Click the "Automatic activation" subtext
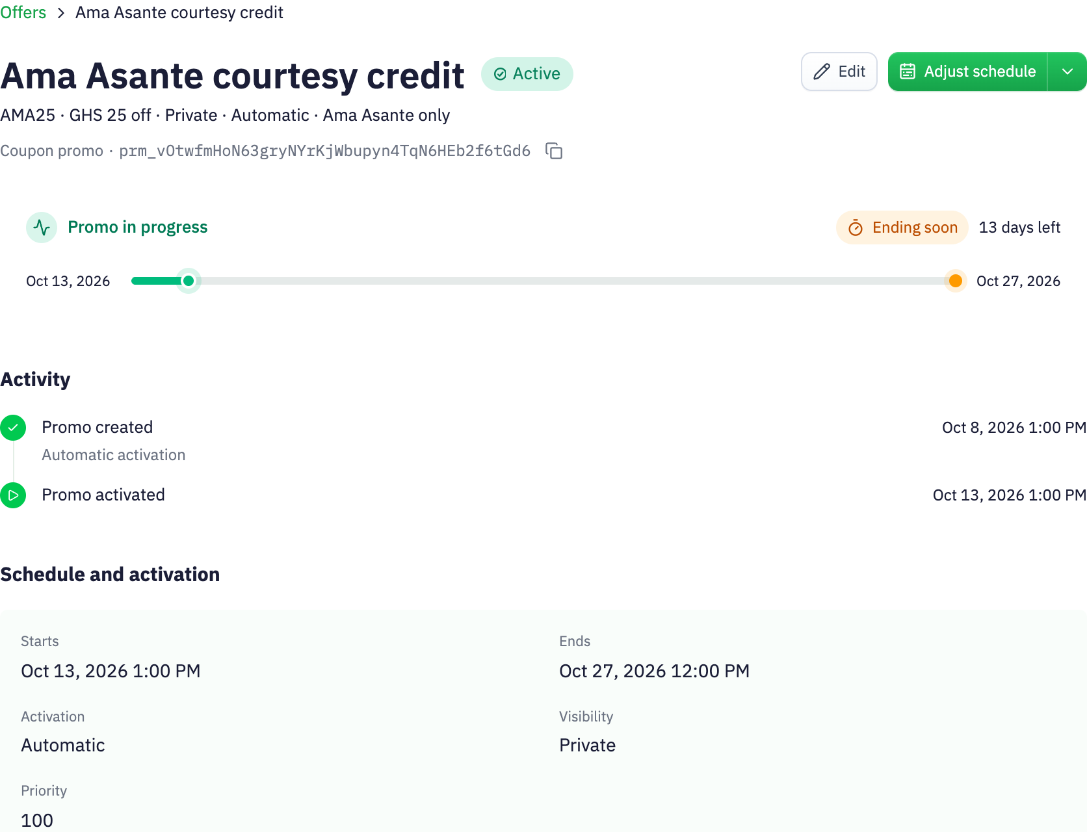Viewport: 1087px width, 832px height. [114, 455]
